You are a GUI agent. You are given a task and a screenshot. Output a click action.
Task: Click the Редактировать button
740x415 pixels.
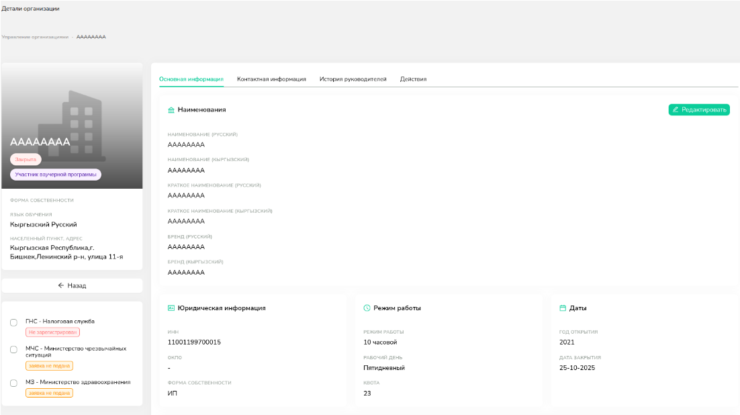pos(699,109)
